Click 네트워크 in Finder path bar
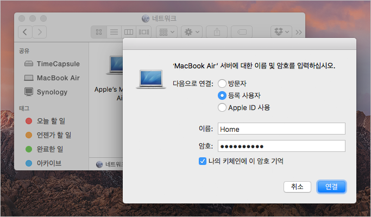Screen dimensions: 371x217 coord(110,164)
